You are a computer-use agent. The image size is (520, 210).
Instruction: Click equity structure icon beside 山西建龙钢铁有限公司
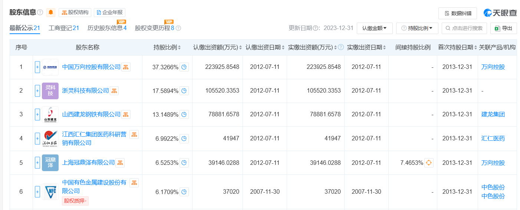point(126,114)
